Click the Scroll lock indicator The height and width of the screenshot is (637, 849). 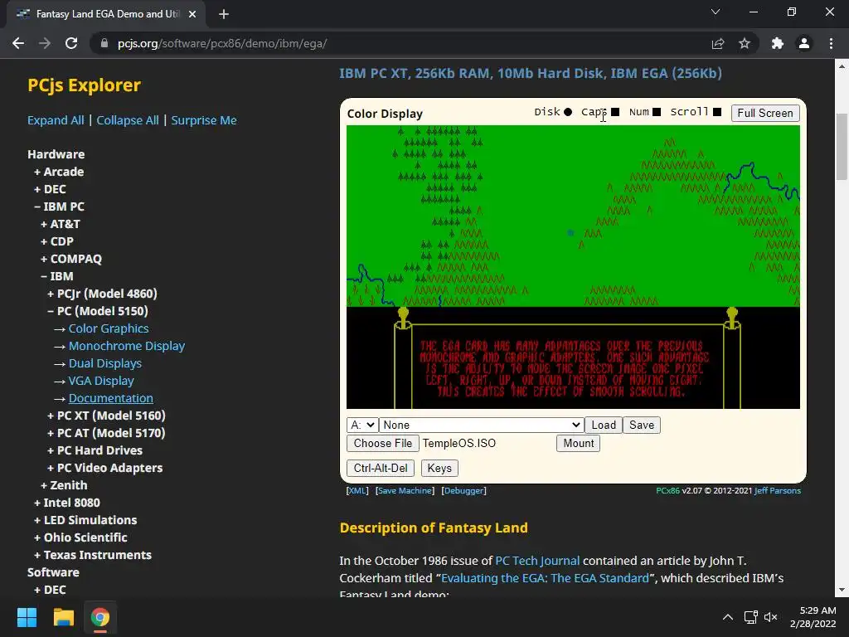coord(717,112)
